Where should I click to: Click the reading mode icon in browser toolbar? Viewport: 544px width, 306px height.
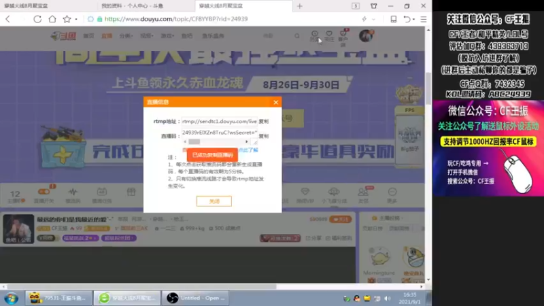tap(394, 19)
